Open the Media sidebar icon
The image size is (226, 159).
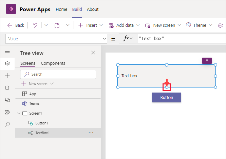pos(7,100)
